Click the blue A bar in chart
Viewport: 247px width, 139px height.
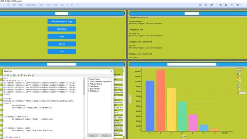pyautogui.click(x=150, y=106)
